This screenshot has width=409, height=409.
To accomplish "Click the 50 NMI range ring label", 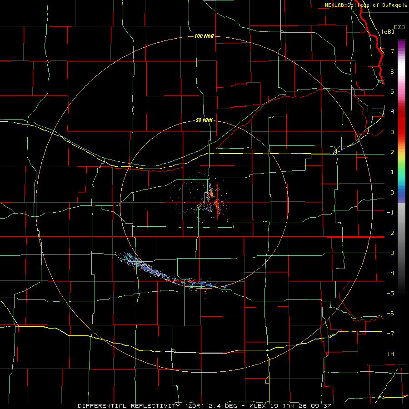I will (x=204, y=120).
